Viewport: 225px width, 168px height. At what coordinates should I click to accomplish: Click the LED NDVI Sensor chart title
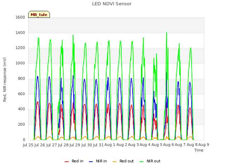click(x=112, y=4)
